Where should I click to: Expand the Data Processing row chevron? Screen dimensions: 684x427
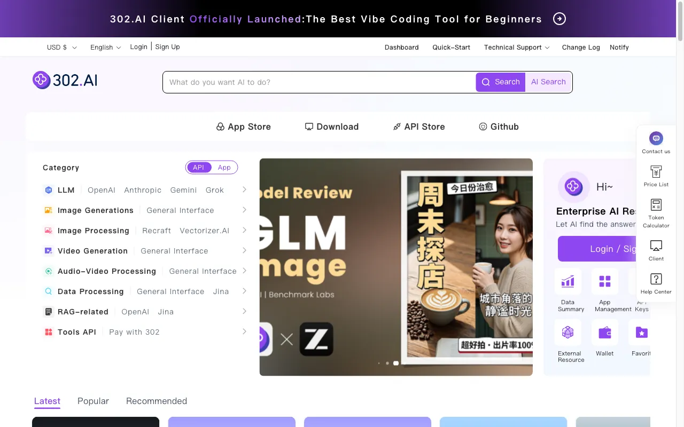pos(244,291)
